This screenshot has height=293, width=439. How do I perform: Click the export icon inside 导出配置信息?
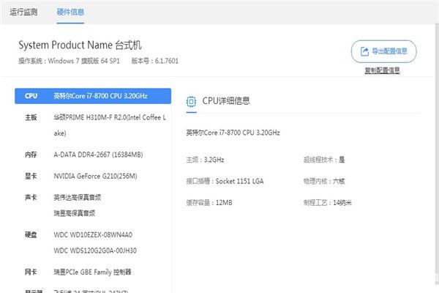point(364,51)
